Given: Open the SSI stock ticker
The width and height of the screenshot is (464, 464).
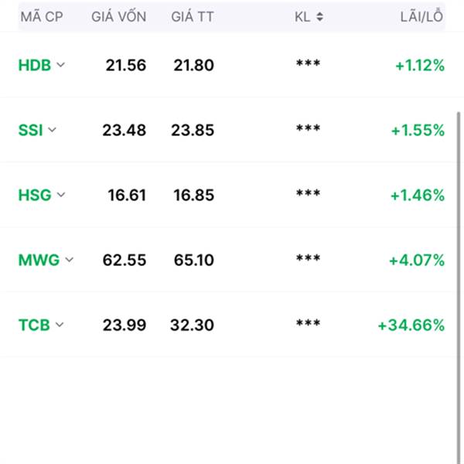Looking at the screenshot, I should (x=30, y=130).
